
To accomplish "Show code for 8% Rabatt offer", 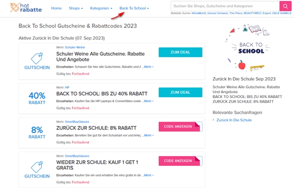I will tap(180, 127).
